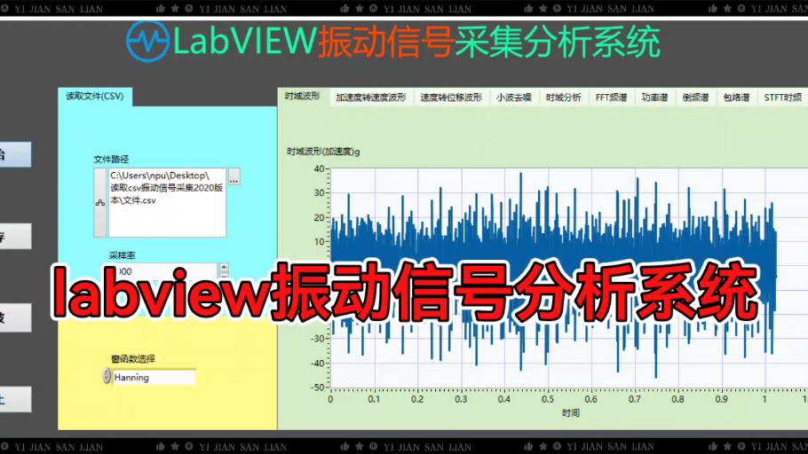808x454 pixels.
Task: Click the topmost blue button on left edge
Action: coord(15,154)
